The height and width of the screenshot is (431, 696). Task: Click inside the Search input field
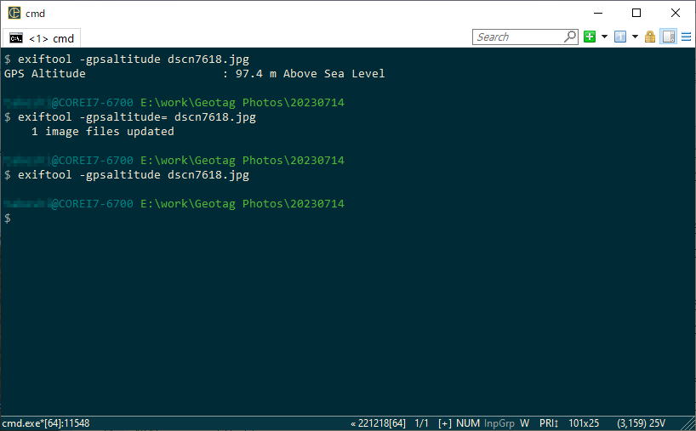point(518,37)
